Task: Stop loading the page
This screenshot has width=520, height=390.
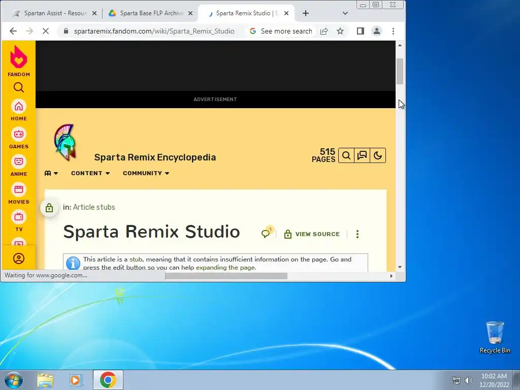Action: (46, 31)
